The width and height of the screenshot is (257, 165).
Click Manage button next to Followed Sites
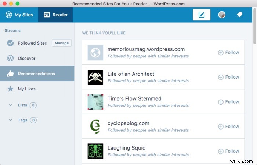pos(62,43)
